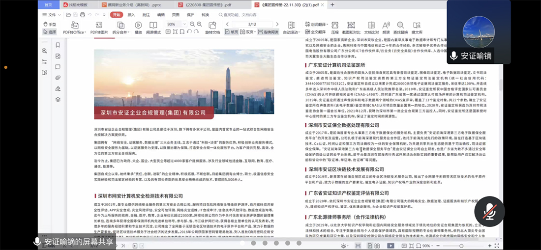Start slideshow with the 播放 button
Viewport: 541px width, 250px height.
pos(138,28)
